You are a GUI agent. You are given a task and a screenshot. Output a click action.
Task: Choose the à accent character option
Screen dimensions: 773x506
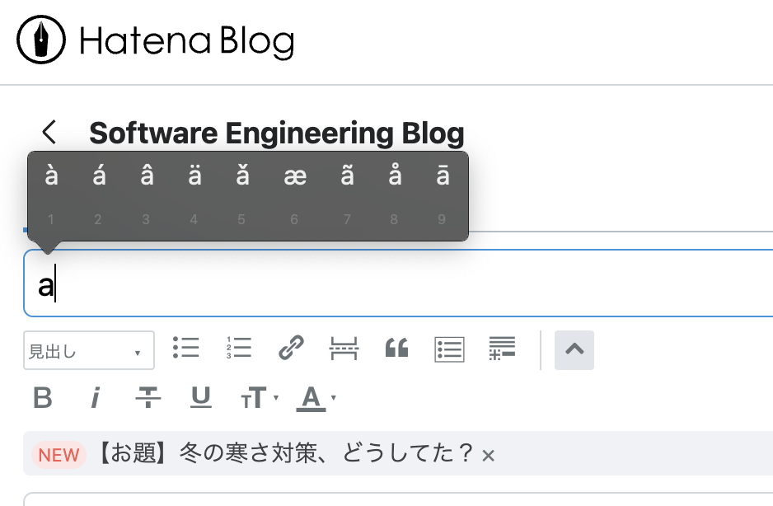point(52,176)
